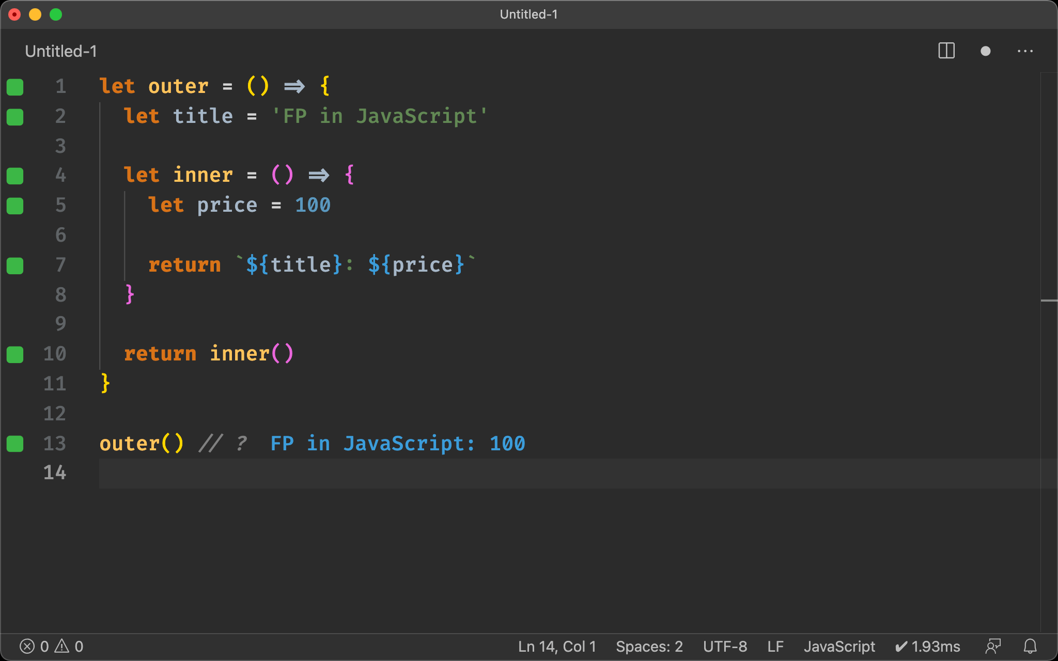Open the JavaScript language mode selector
Image resolution: width=1058 pixels, height=661 pixels.
pyautogui.click(x=839, y=646)
